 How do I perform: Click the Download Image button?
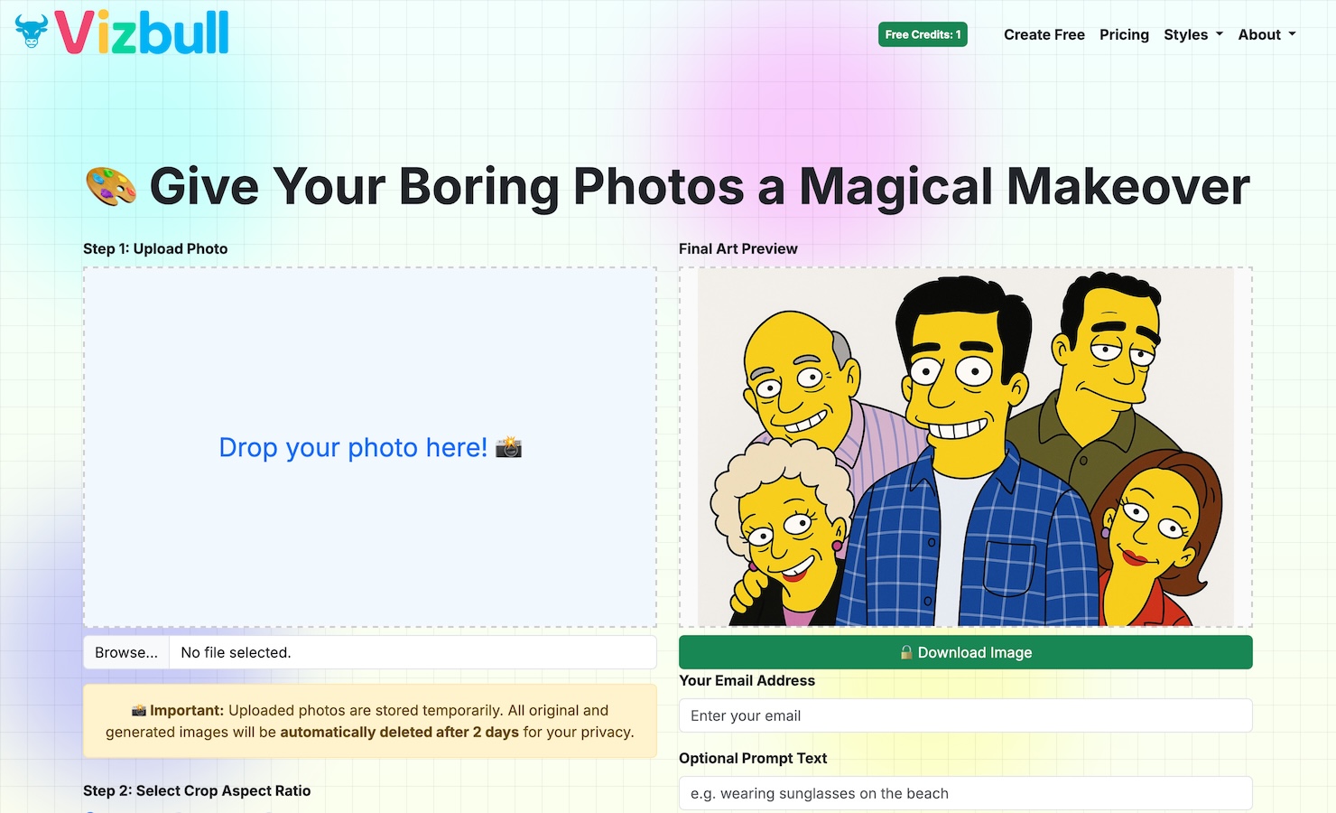tap(966, 652)
